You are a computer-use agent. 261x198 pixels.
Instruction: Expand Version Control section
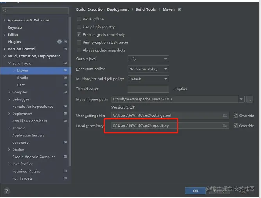(x=4, y=49)
